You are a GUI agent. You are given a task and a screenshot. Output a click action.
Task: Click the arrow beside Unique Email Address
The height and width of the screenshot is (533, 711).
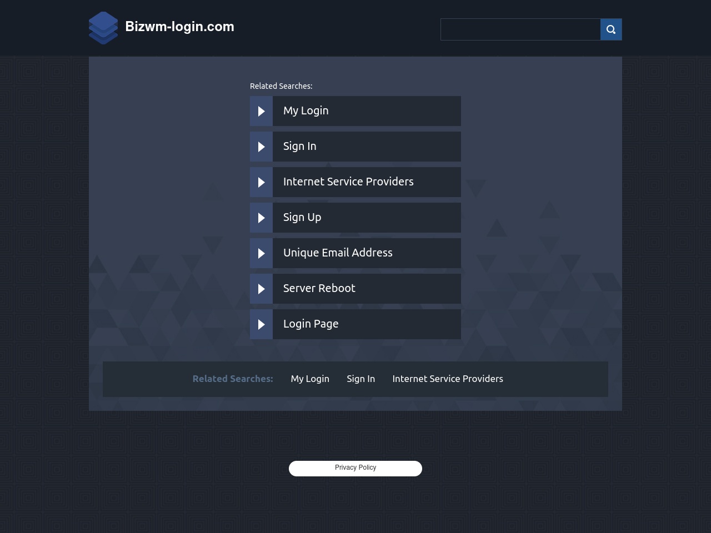pos(261,253)
